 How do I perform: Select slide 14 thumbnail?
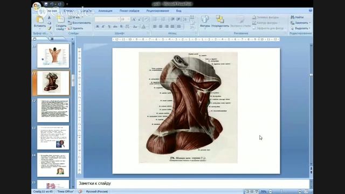53,165
